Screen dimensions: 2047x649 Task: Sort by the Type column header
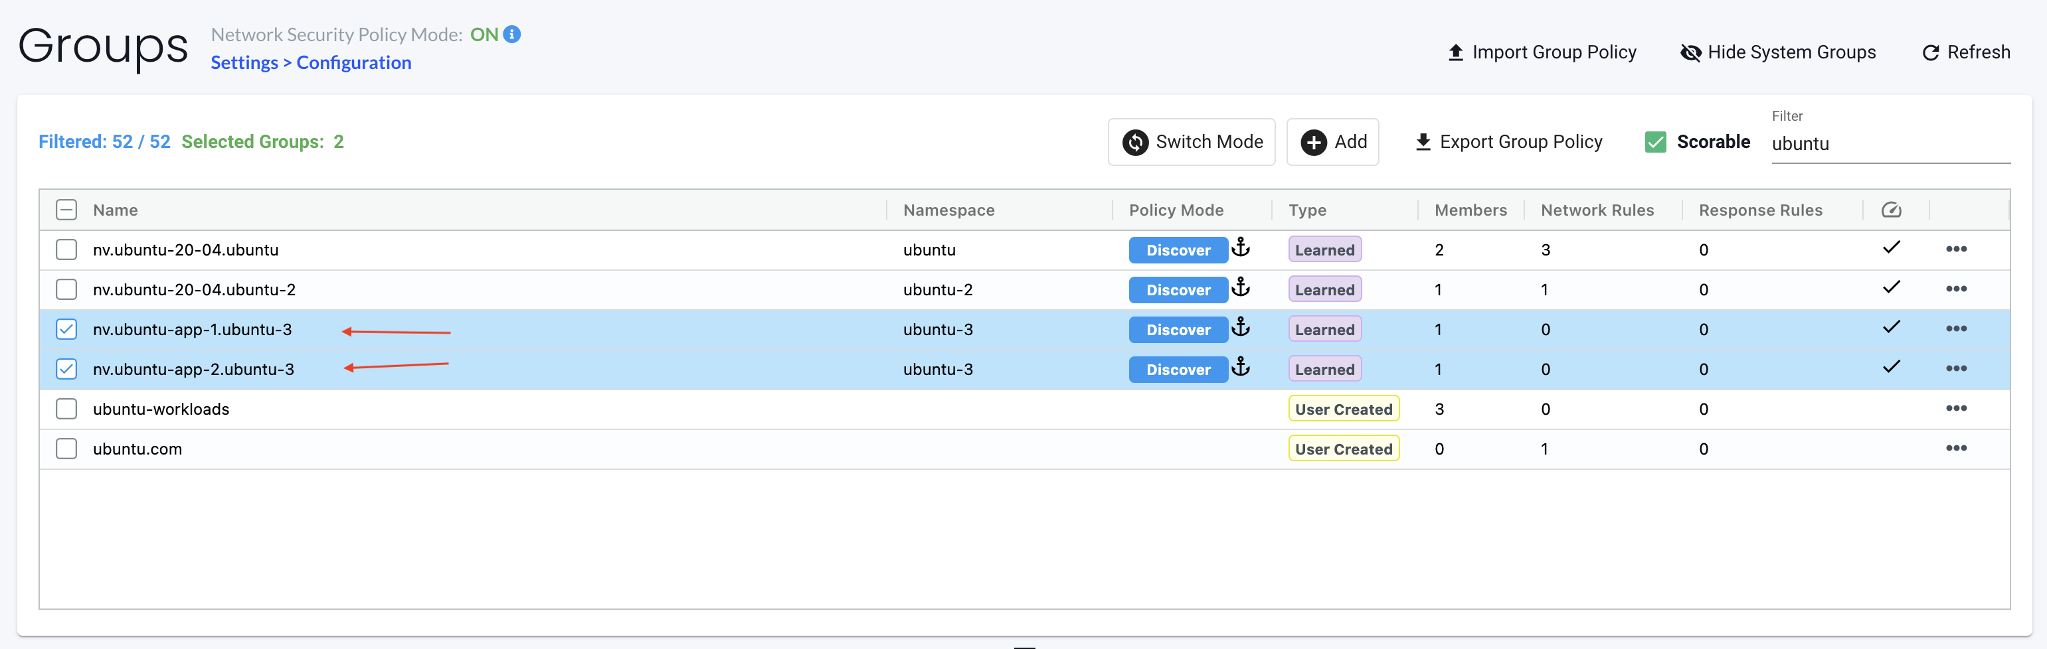(1307, 210)
